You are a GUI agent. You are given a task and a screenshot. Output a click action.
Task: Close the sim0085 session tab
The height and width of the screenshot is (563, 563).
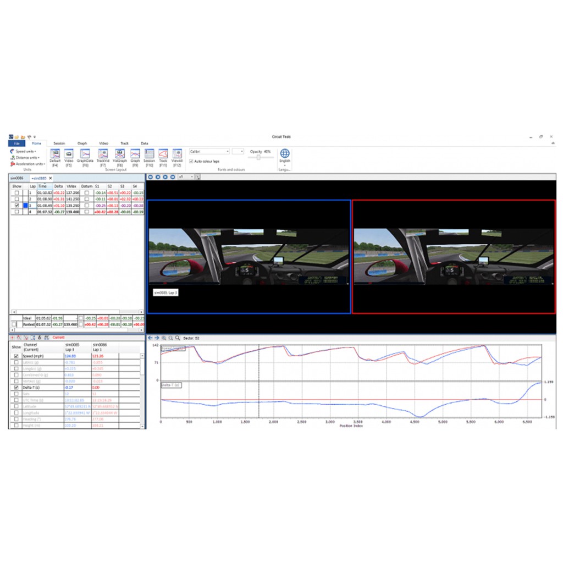[51, 178]
